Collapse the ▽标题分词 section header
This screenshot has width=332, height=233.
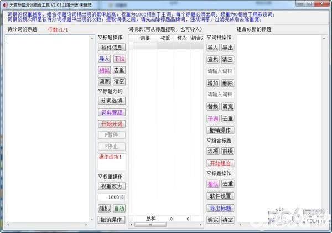pos(110,91)
